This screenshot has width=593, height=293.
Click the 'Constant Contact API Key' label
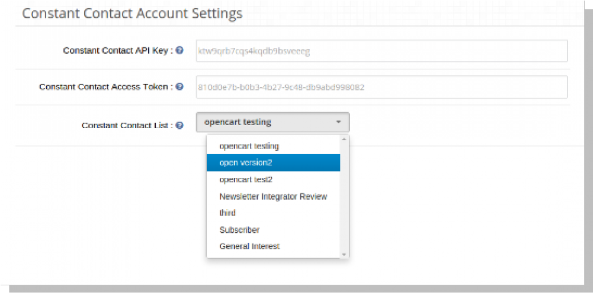click(117, 51)
